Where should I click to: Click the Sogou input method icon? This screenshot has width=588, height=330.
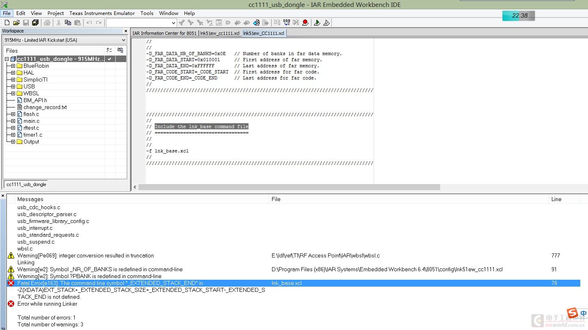573,313
